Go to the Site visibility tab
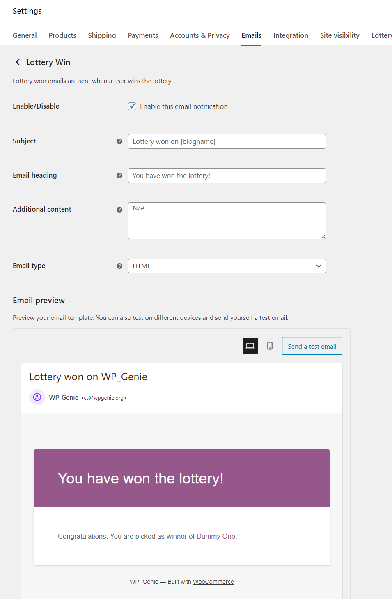Viewport: 392px width, 599px height. (x=339, y=35)
